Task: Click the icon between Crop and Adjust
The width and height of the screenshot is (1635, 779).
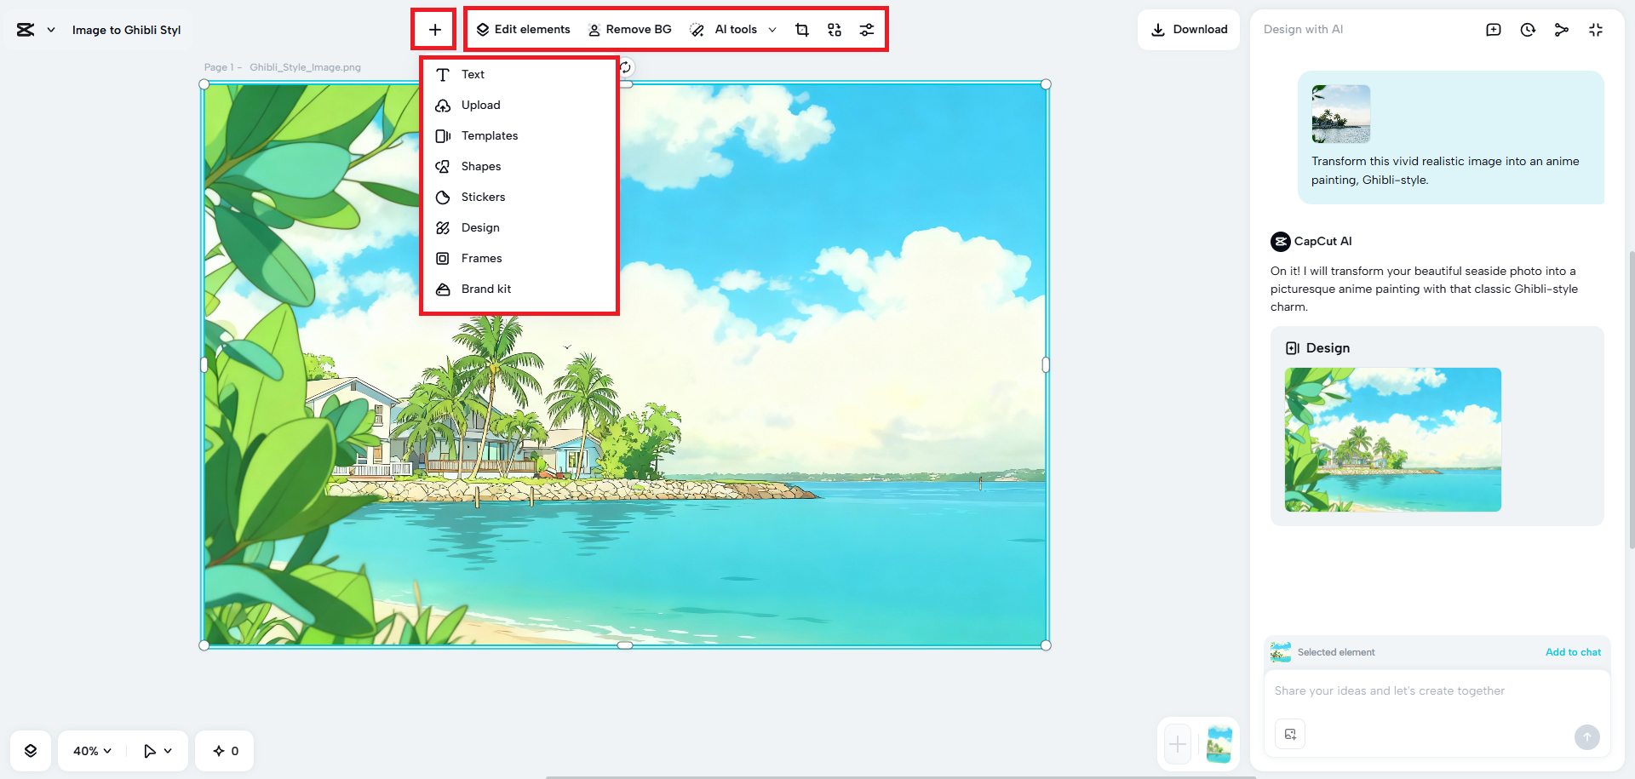Action: (835, 30)
